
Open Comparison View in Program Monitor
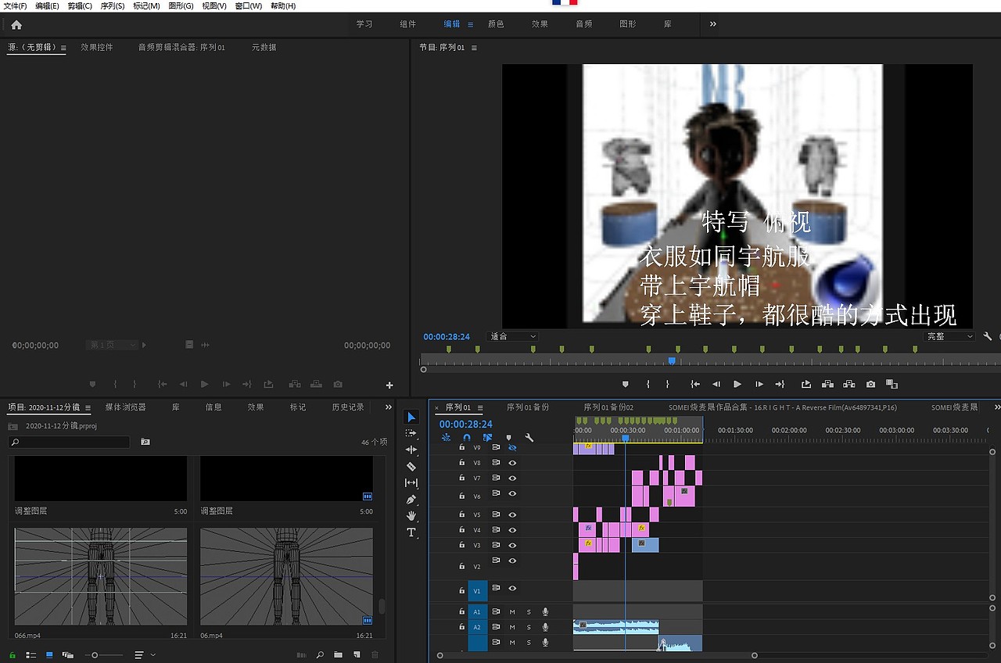click(x=892, y=384)
